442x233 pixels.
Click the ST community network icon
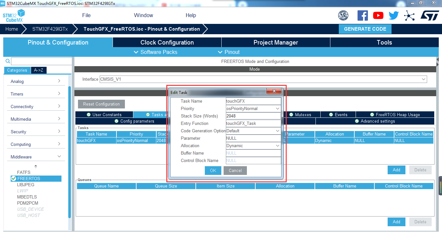pos(409,15)
